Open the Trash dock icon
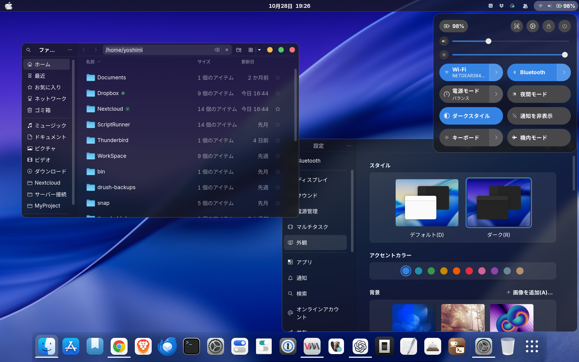 point(508,346)
